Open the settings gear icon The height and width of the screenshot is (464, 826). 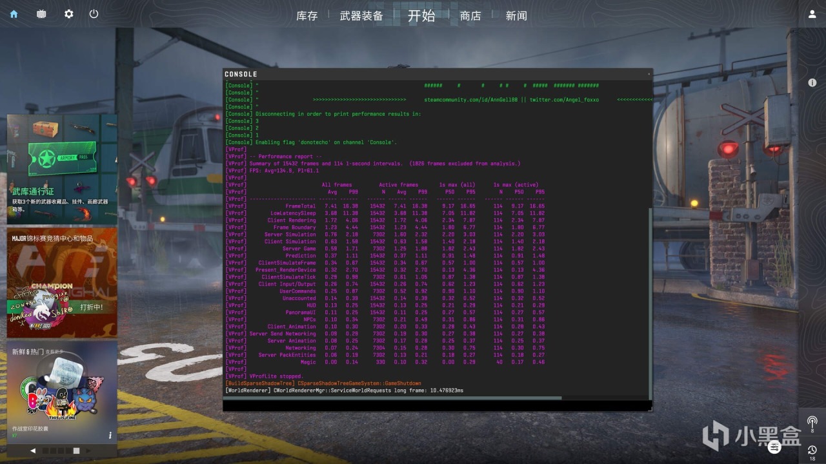(69, 14)
